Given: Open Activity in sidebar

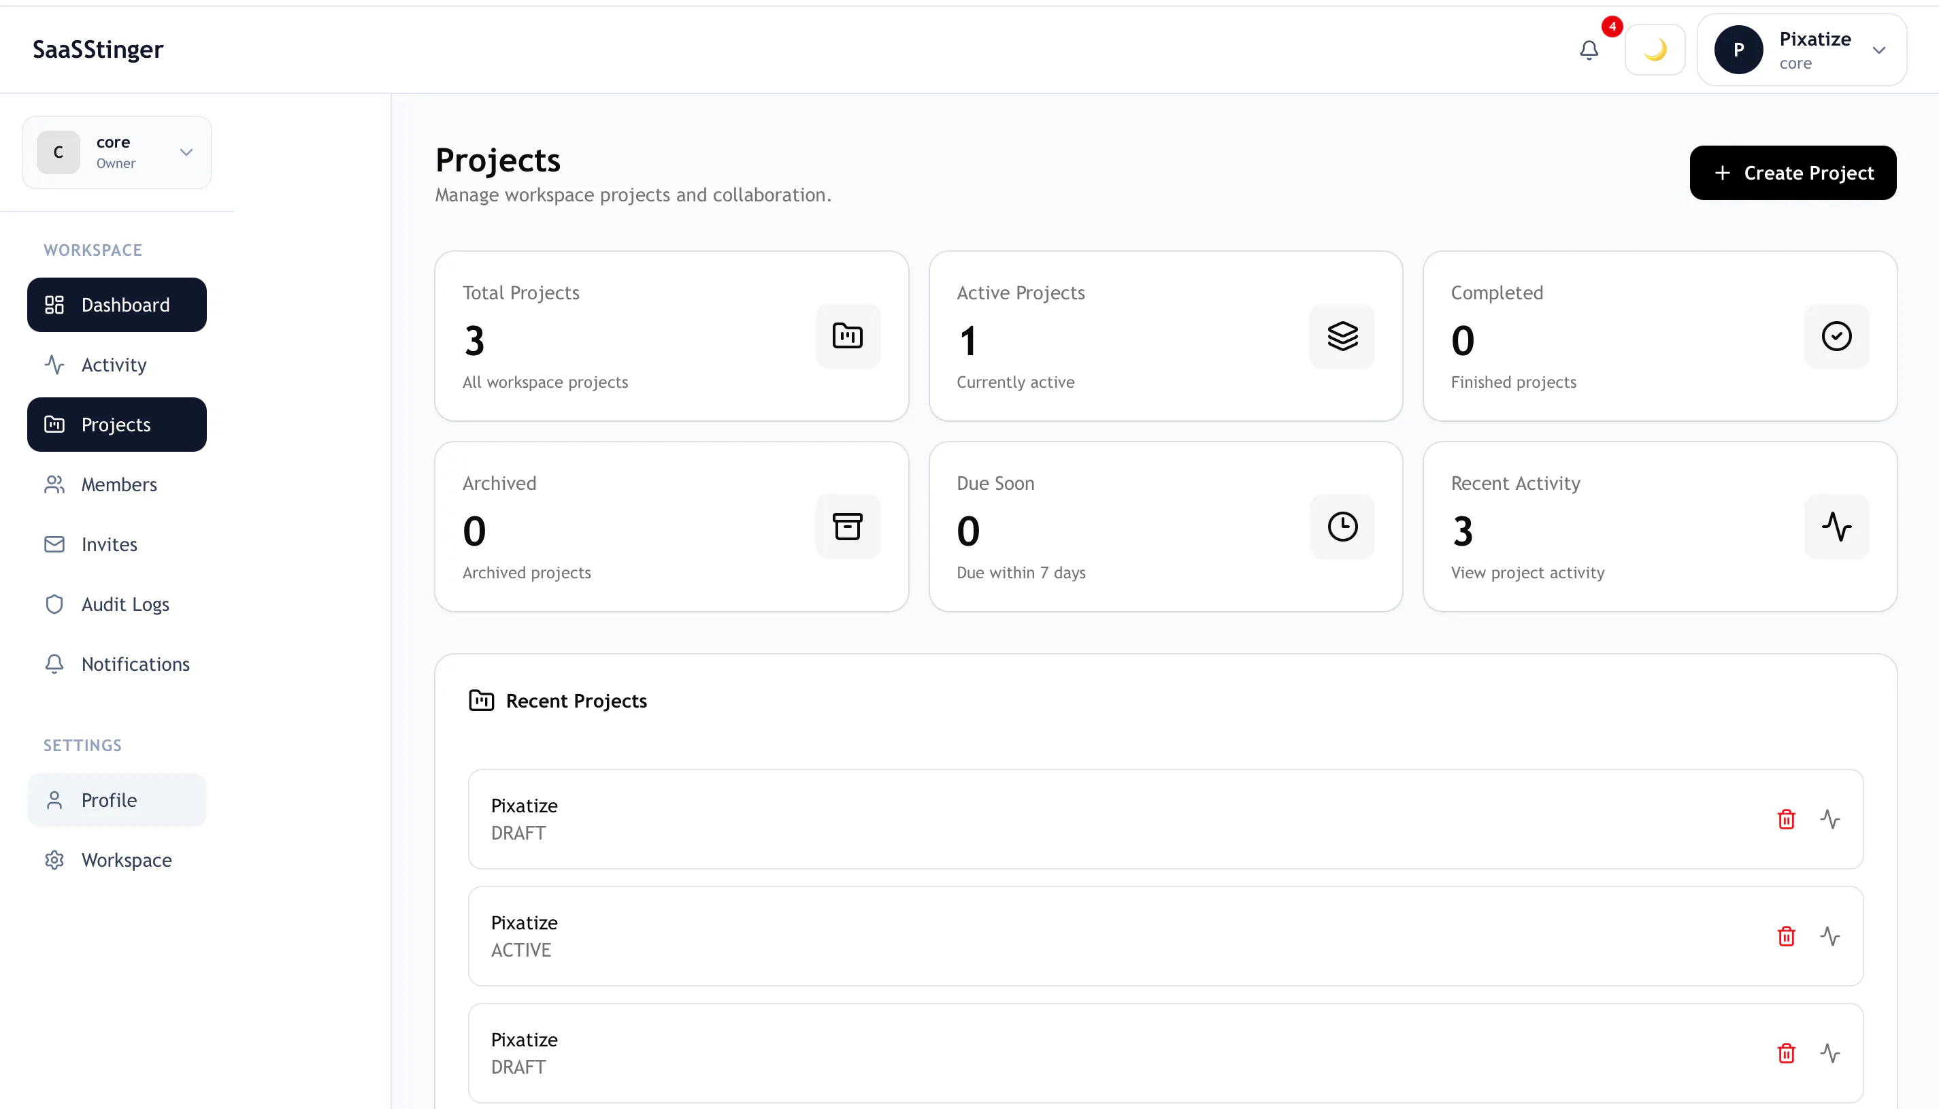Looking at the screenshot, I should (x=116, y=365).
